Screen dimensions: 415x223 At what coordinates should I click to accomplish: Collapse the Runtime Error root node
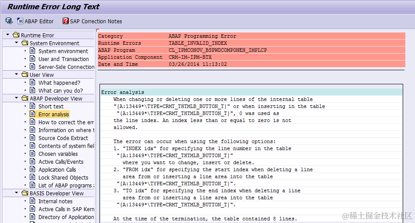(8, 35)
